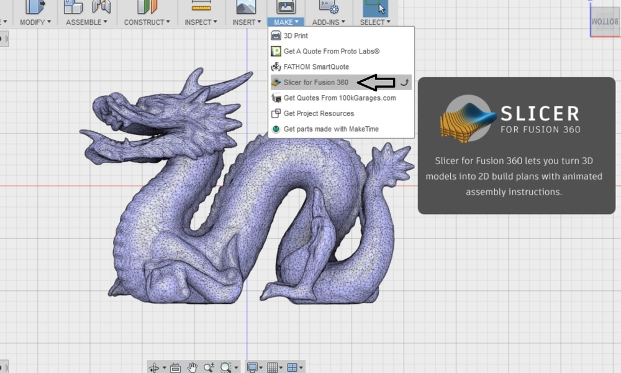Open Get Project Resources
This screenshot has width=621, height=373.
click(x=341, y=113)
